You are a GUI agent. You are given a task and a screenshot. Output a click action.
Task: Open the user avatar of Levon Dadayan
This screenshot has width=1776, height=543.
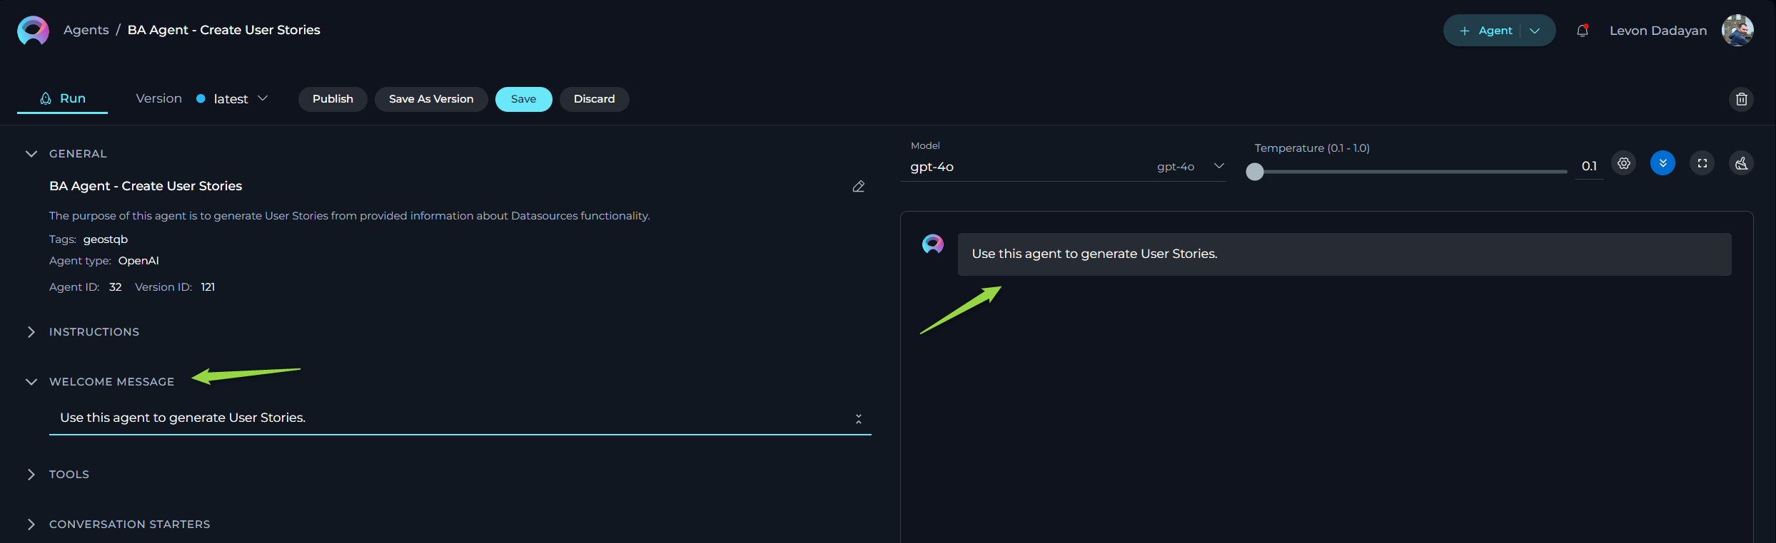coord(1737,31)
